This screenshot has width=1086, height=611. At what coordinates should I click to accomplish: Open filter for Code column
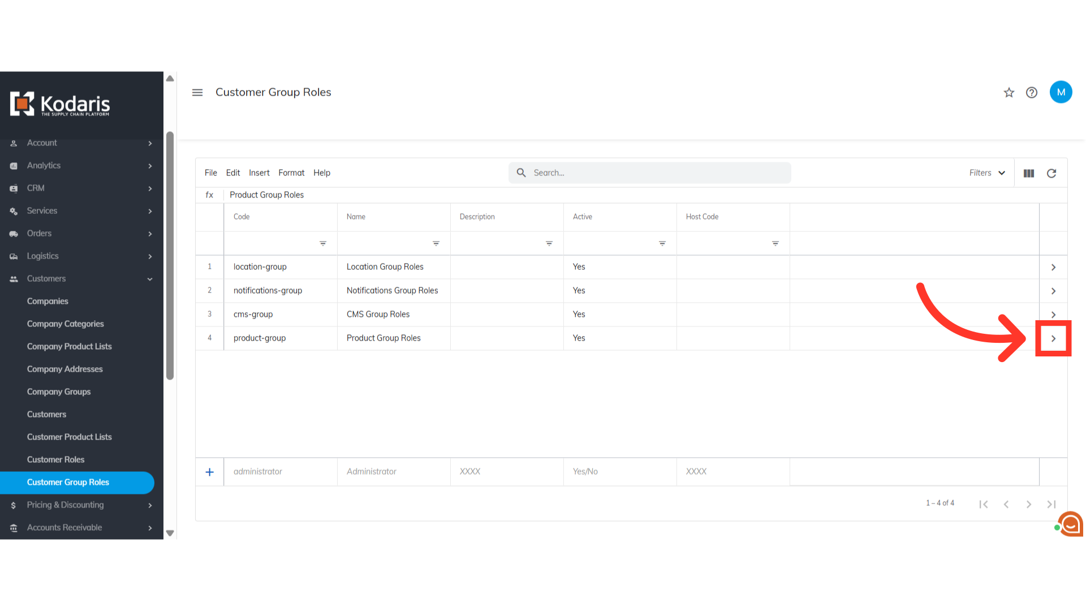323,243
